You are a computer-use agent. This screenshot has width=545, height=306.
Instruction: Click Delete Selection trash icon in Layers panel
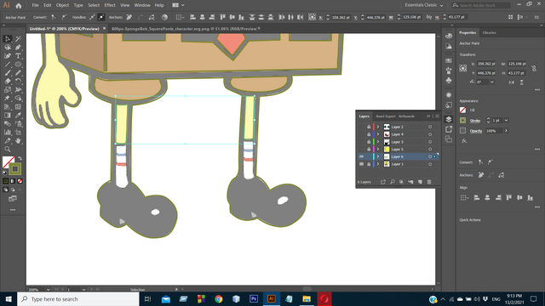coord(429,182)
